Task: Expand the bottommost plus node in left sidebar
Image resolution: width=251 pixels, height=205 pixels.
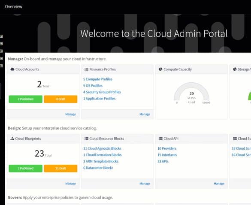Action: coord(1,66)
